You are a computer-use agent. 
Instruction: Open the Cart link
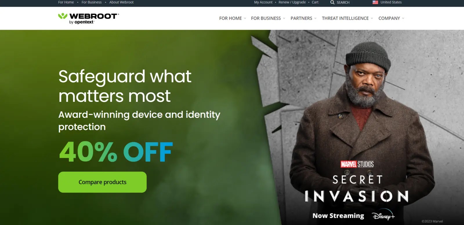pyautogui.click(x=315, y=2)
